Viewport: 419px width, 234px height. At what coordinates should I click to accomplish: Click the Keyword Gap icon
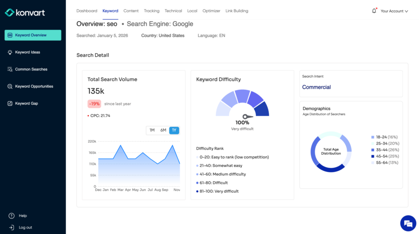pyautogui.click(x=10, y=104)
